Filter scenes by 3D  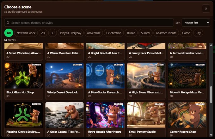[x=52, y=33]
